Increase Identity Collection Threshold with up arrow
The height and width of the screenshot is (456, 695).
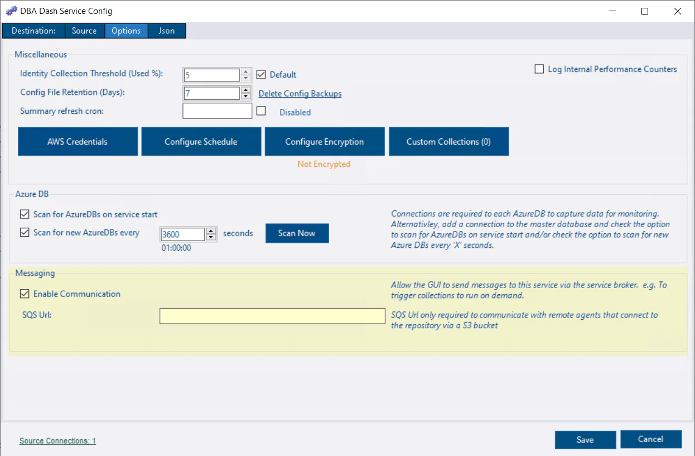245,72
